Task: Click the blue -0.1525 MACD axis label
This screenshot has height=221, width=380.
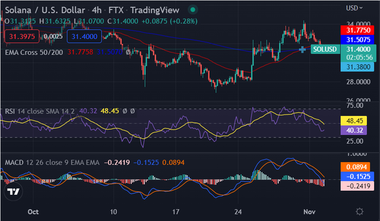Action: 357,176
